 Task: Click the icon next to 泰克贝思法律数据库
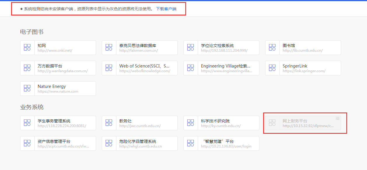109,48
